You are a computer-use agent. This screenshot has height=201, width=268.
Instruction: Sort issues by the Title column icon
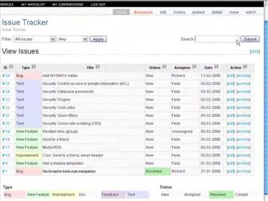tap(98, 66)
